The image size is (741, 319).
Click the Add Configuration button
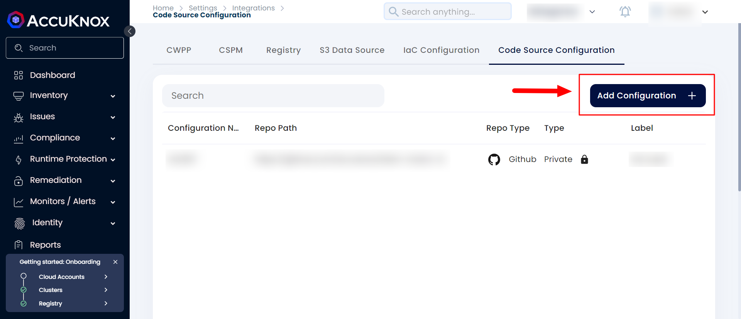click(648, 96)
